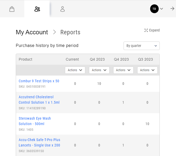176x156 pixels.
Task: Click the Q3 2023 column header
Action: pyautogui.click(x=145, y=59)
